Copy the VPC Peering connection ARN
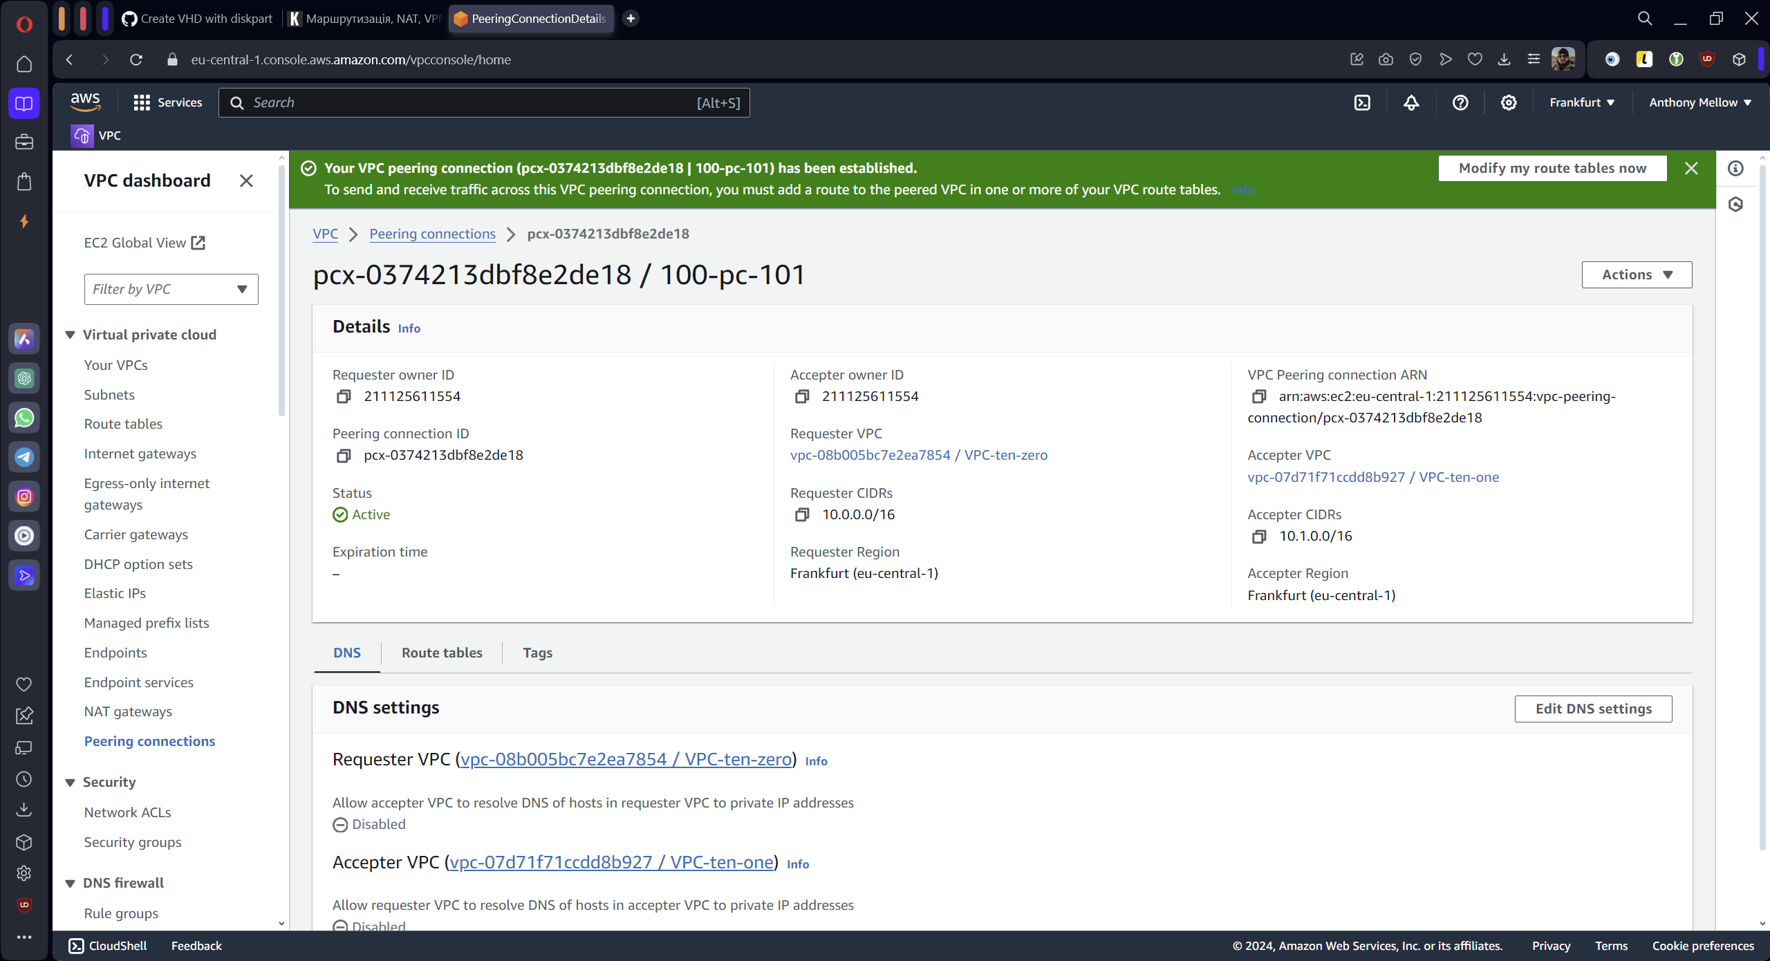 1258,396
